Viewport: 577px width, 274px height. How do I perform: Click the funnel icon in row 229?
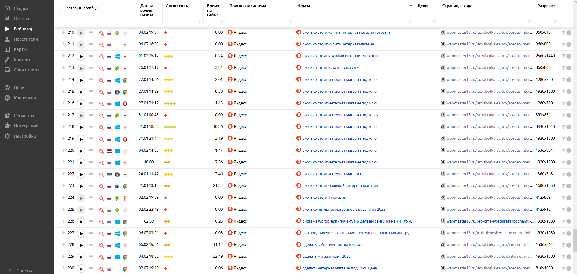click(563, 257)
